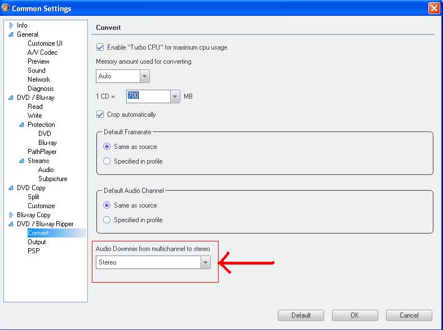Open Audio under Streams

pos(46,170)
